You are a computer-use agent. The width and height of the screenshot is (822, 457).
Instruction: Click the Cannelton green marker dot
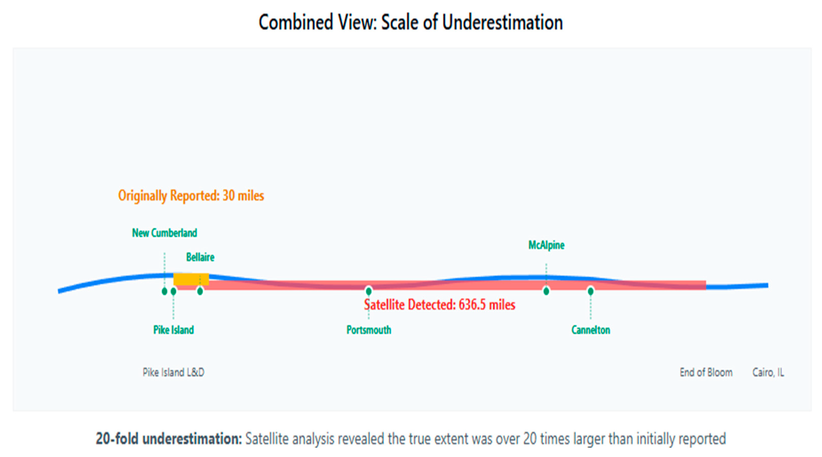coord(590,291)
